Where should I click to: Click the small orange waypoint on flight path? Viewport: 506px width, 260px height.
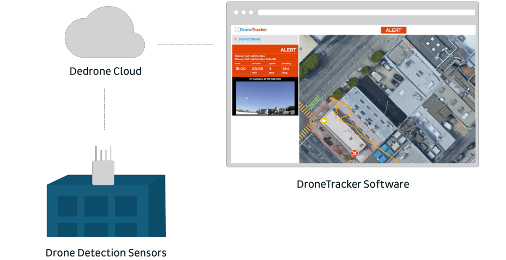pyautogui.click(x=336, y=112)
